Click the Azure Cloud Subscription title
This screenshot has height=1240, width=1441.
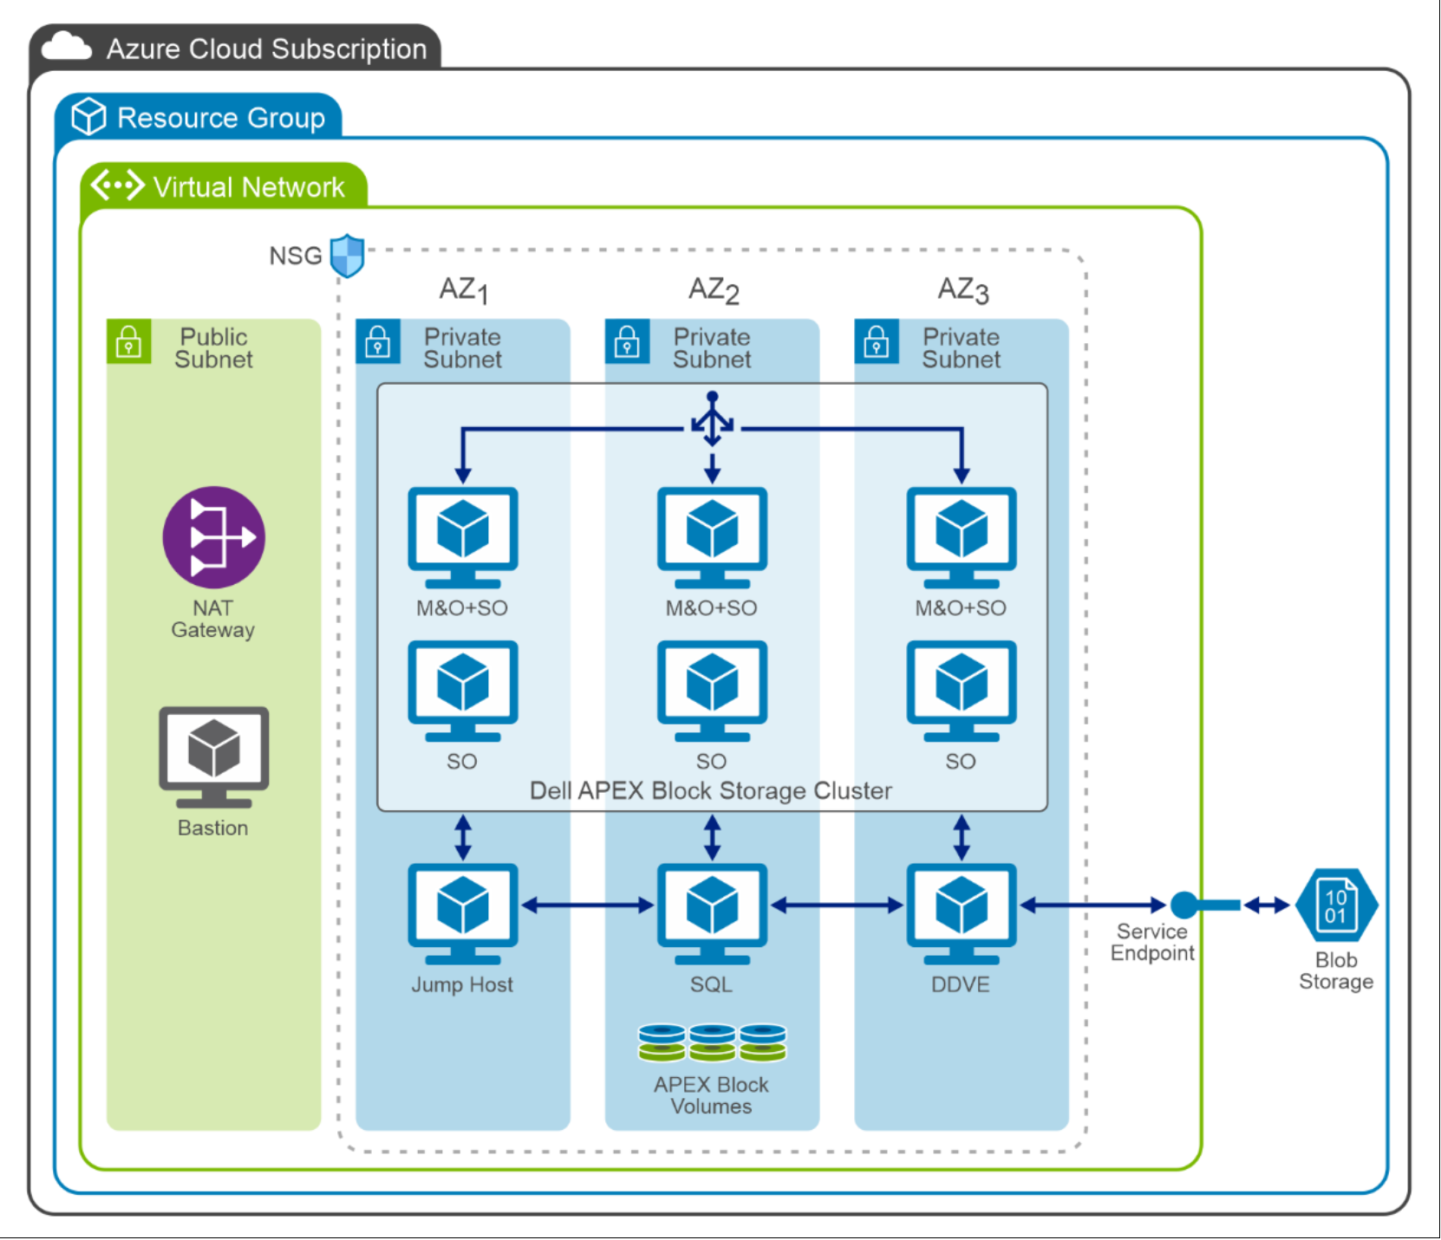point(267,49)
